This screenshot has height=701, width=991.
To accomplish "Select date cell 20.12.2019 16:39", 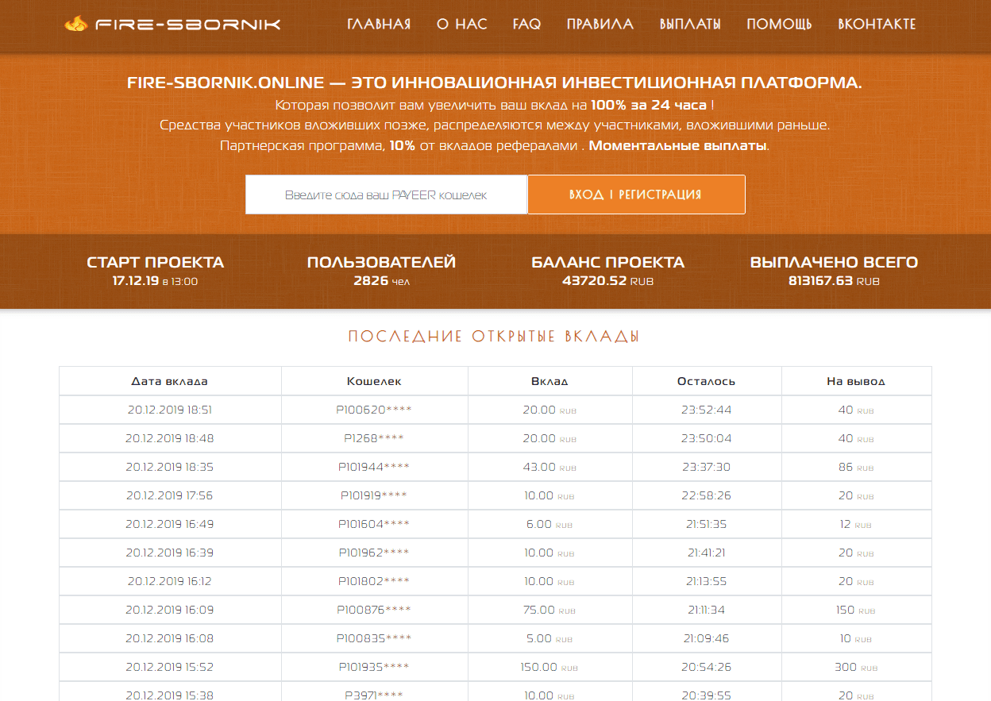I will 170,553.
